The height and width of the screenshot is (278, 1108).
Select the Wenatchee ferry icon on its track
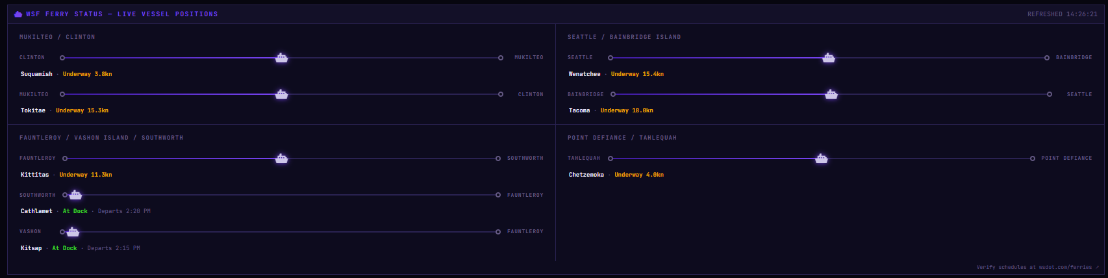829,58
